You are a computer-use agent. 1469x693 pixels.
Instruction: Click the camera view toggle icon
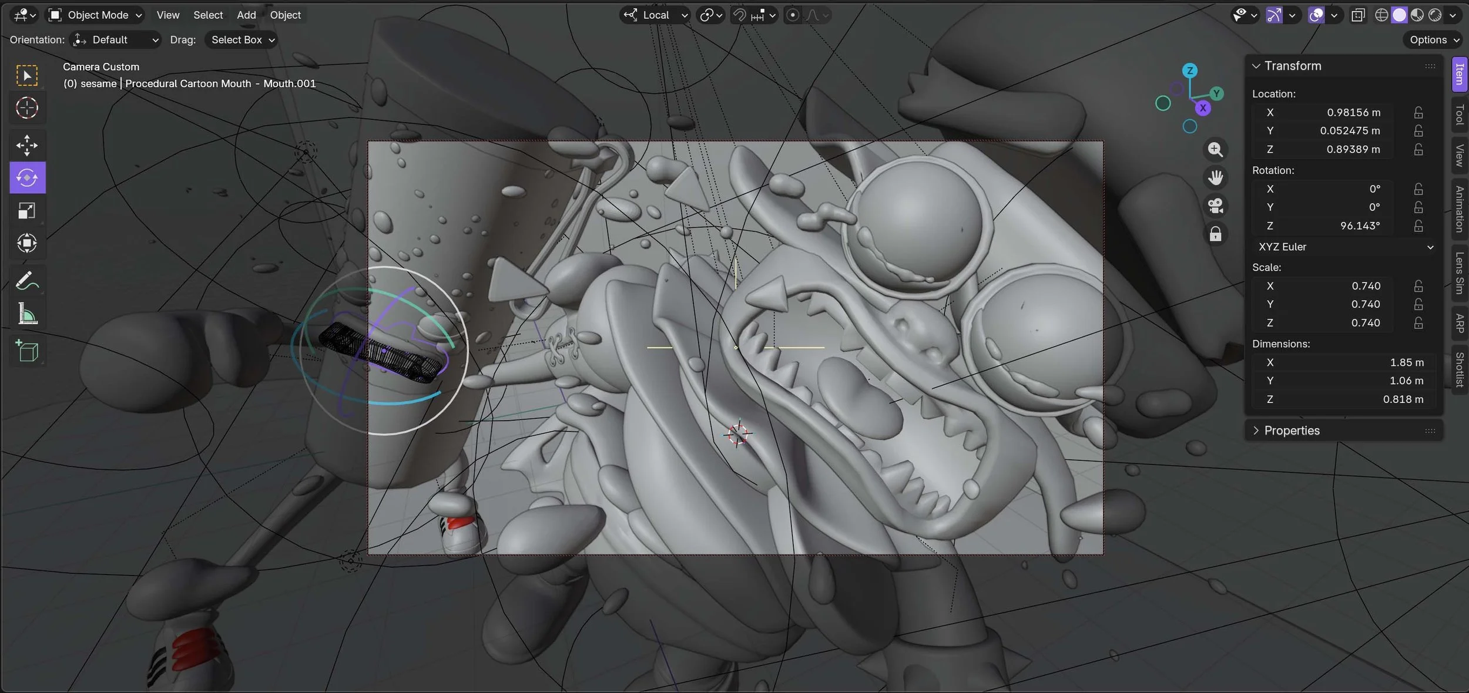[x=1215, y=206]
